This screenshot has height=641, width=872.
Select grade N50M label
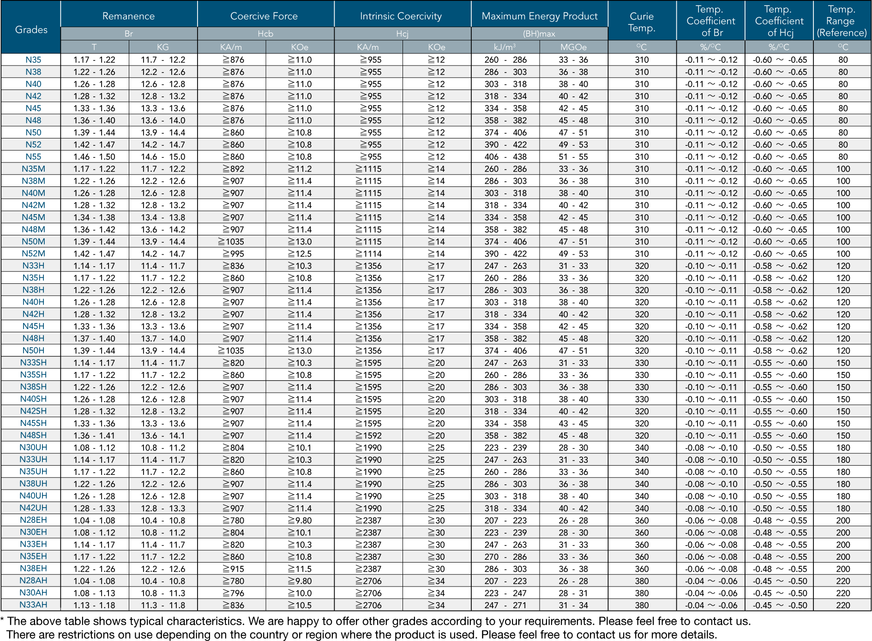[x=33, y=241]
